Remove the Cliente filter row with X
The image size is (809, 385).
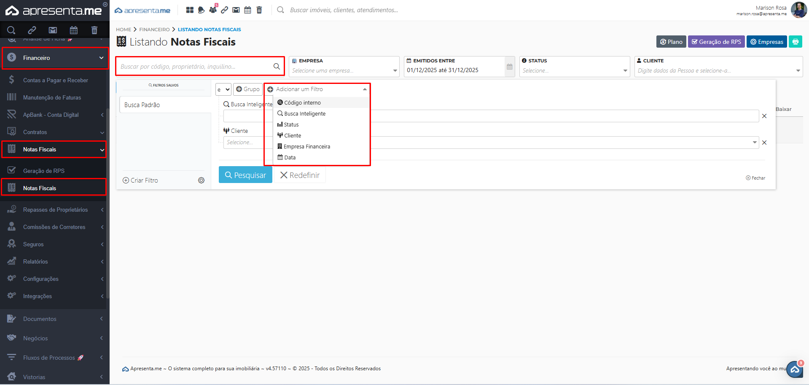coord(764,143)
